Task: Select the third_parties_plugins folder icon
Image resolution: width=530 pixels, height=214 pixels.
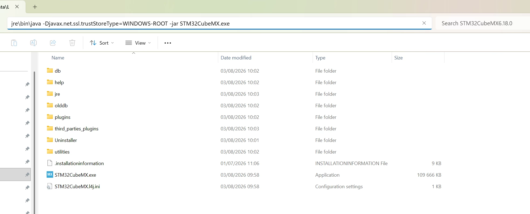Action: pos(50,128)
